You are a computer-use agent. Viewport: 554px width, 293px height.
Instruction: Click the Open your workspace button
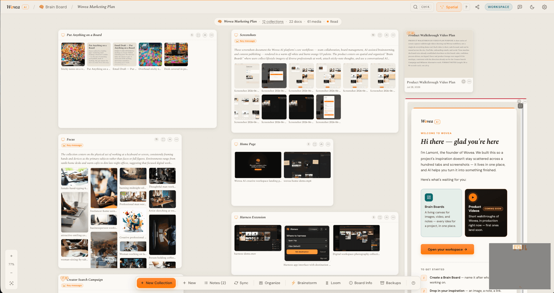point(447,249)
